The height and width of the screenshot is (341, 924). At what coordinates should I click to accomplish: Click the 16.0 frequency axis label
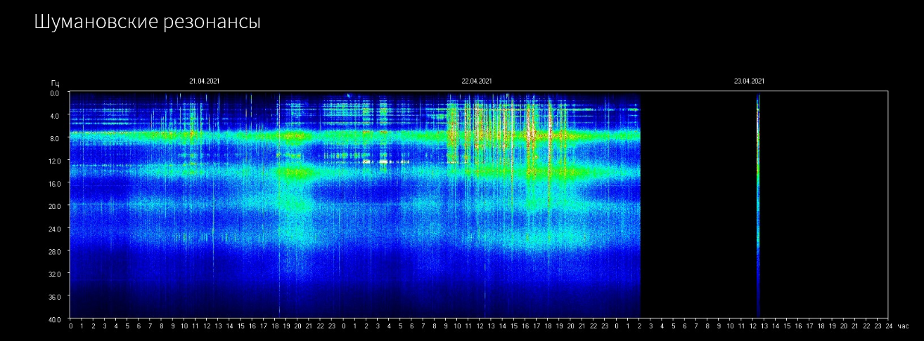pos(54,183)
